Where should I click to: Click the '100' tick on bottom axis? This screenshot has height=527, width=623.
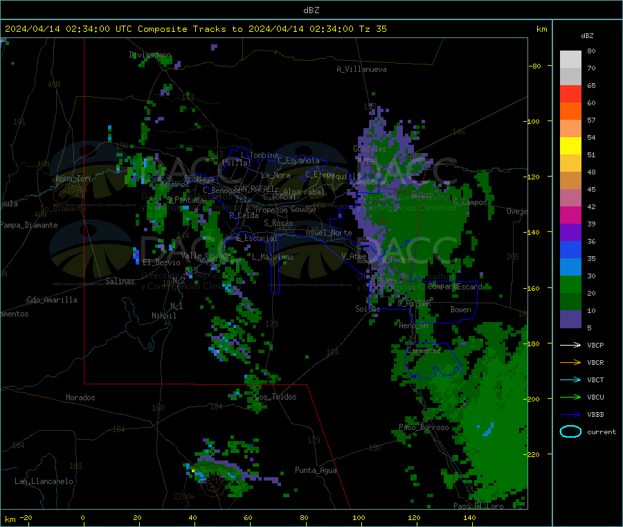(x=359, y=517)
